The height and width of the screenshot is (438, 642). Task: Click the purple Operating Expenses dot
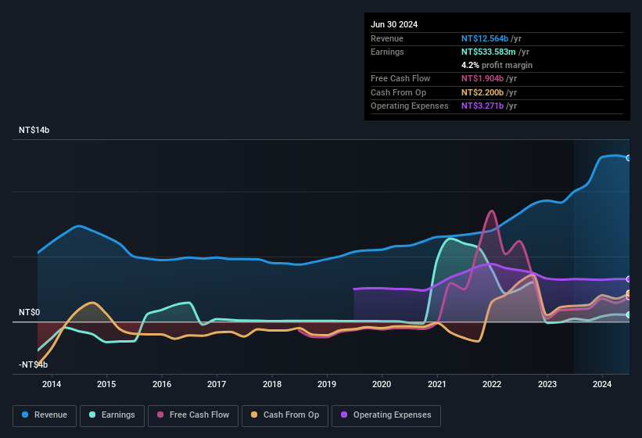click(345, 415)
